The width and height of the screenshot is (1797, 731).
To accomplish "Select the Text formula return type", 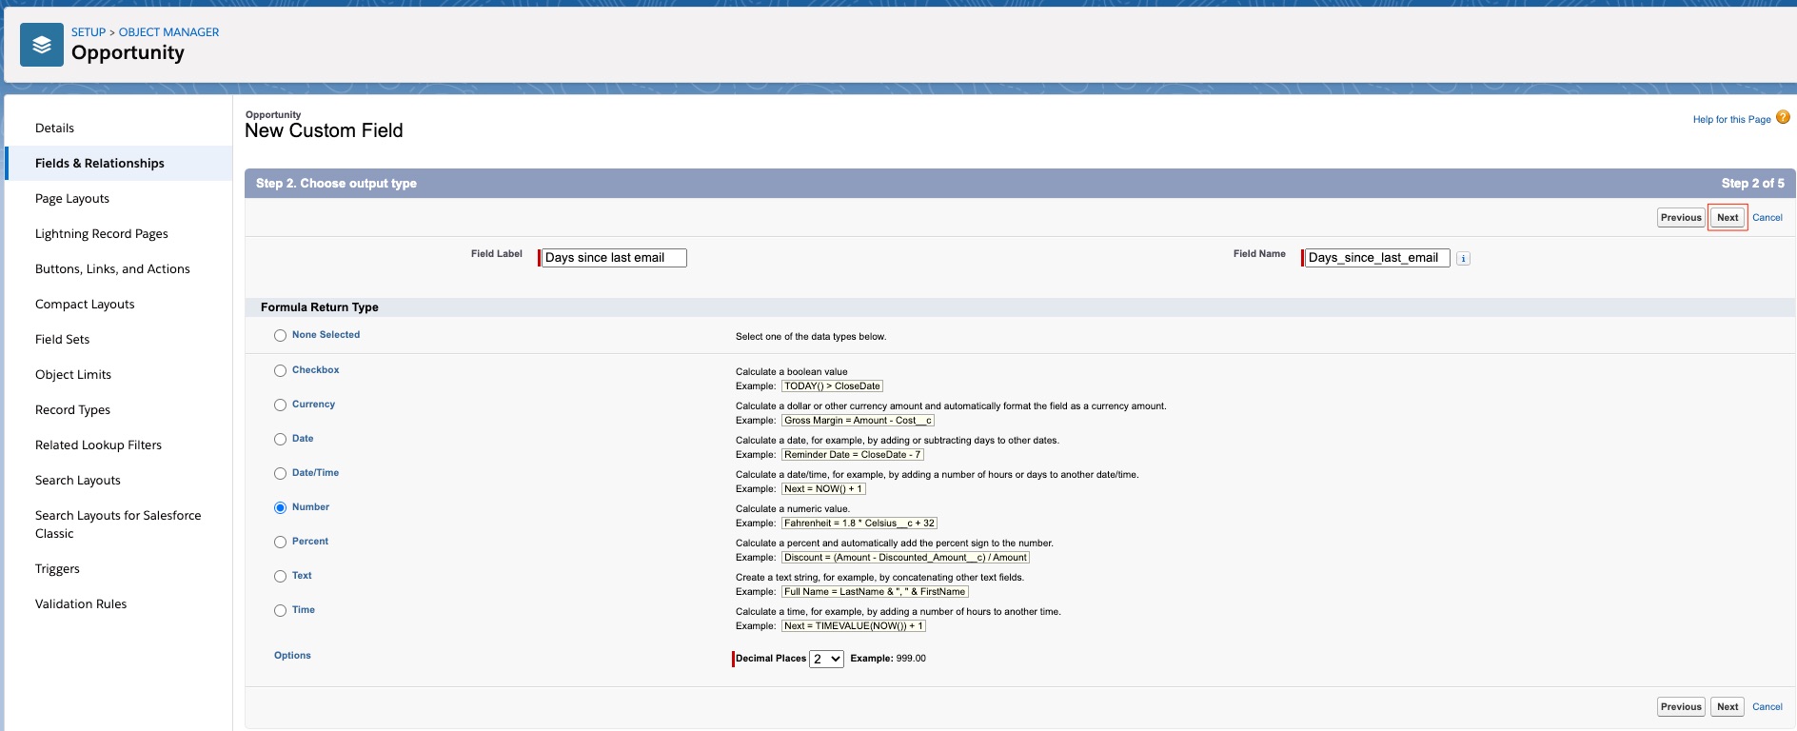I will click(280, 577).
